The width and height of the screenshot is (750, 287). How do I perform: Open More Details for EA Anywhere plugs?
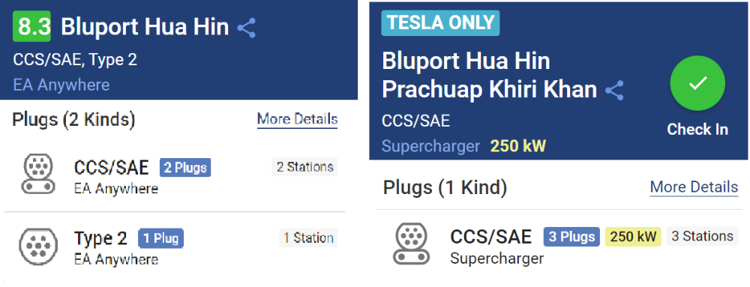tap(297, 119)
